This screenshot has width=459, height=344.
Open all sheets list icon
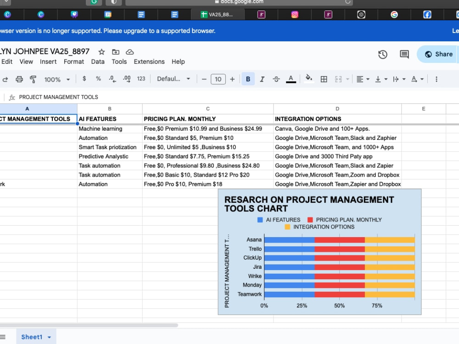(3, 337)
